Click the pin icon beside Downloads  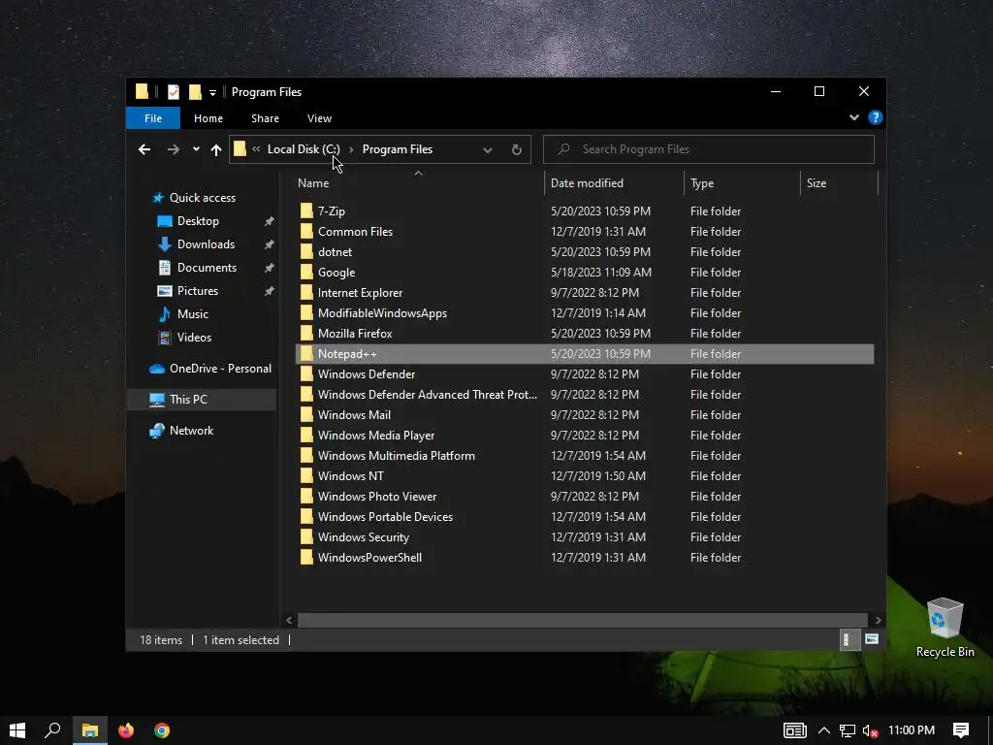click(x=270, y=244)
